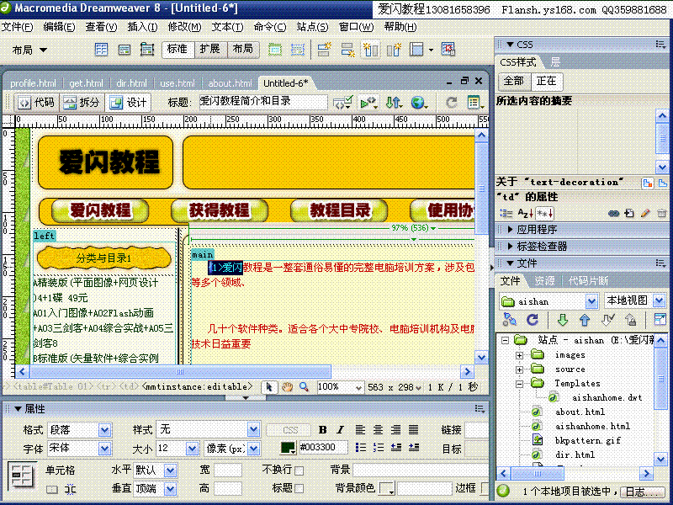Image resolution: width=673 pixels, height=505 pixels.
Task: Switch to profile.html document tab
Action: 33,83
